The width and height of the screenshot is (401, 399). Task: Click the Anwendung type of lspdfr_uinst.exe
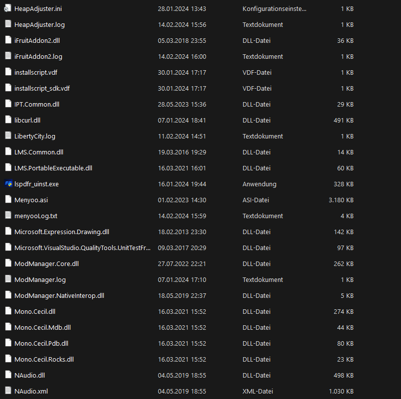pos(260,184)
